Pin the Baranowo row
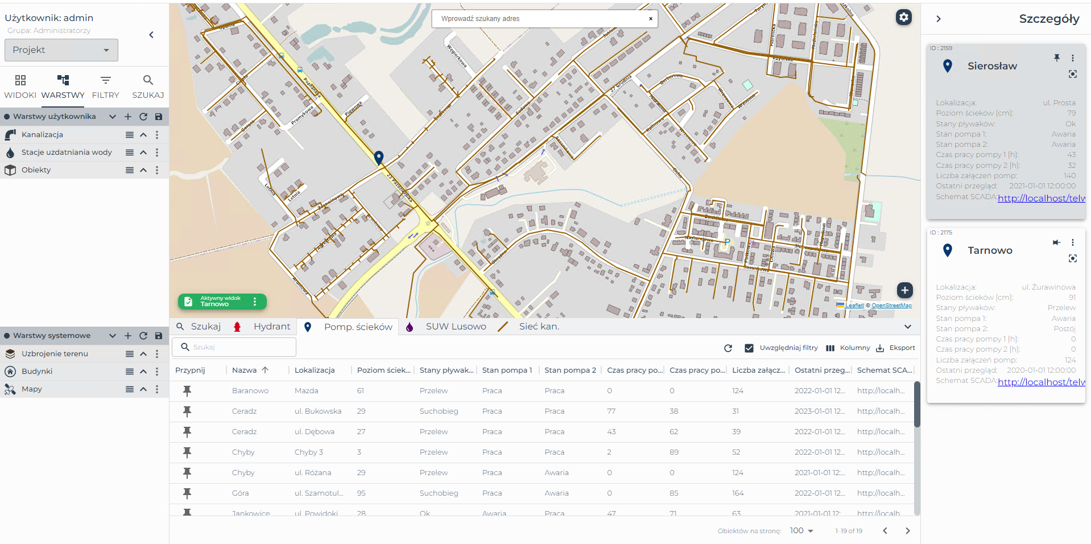Screen dimensions: 1091x544 pyautogui.click(x=187, y=390)
